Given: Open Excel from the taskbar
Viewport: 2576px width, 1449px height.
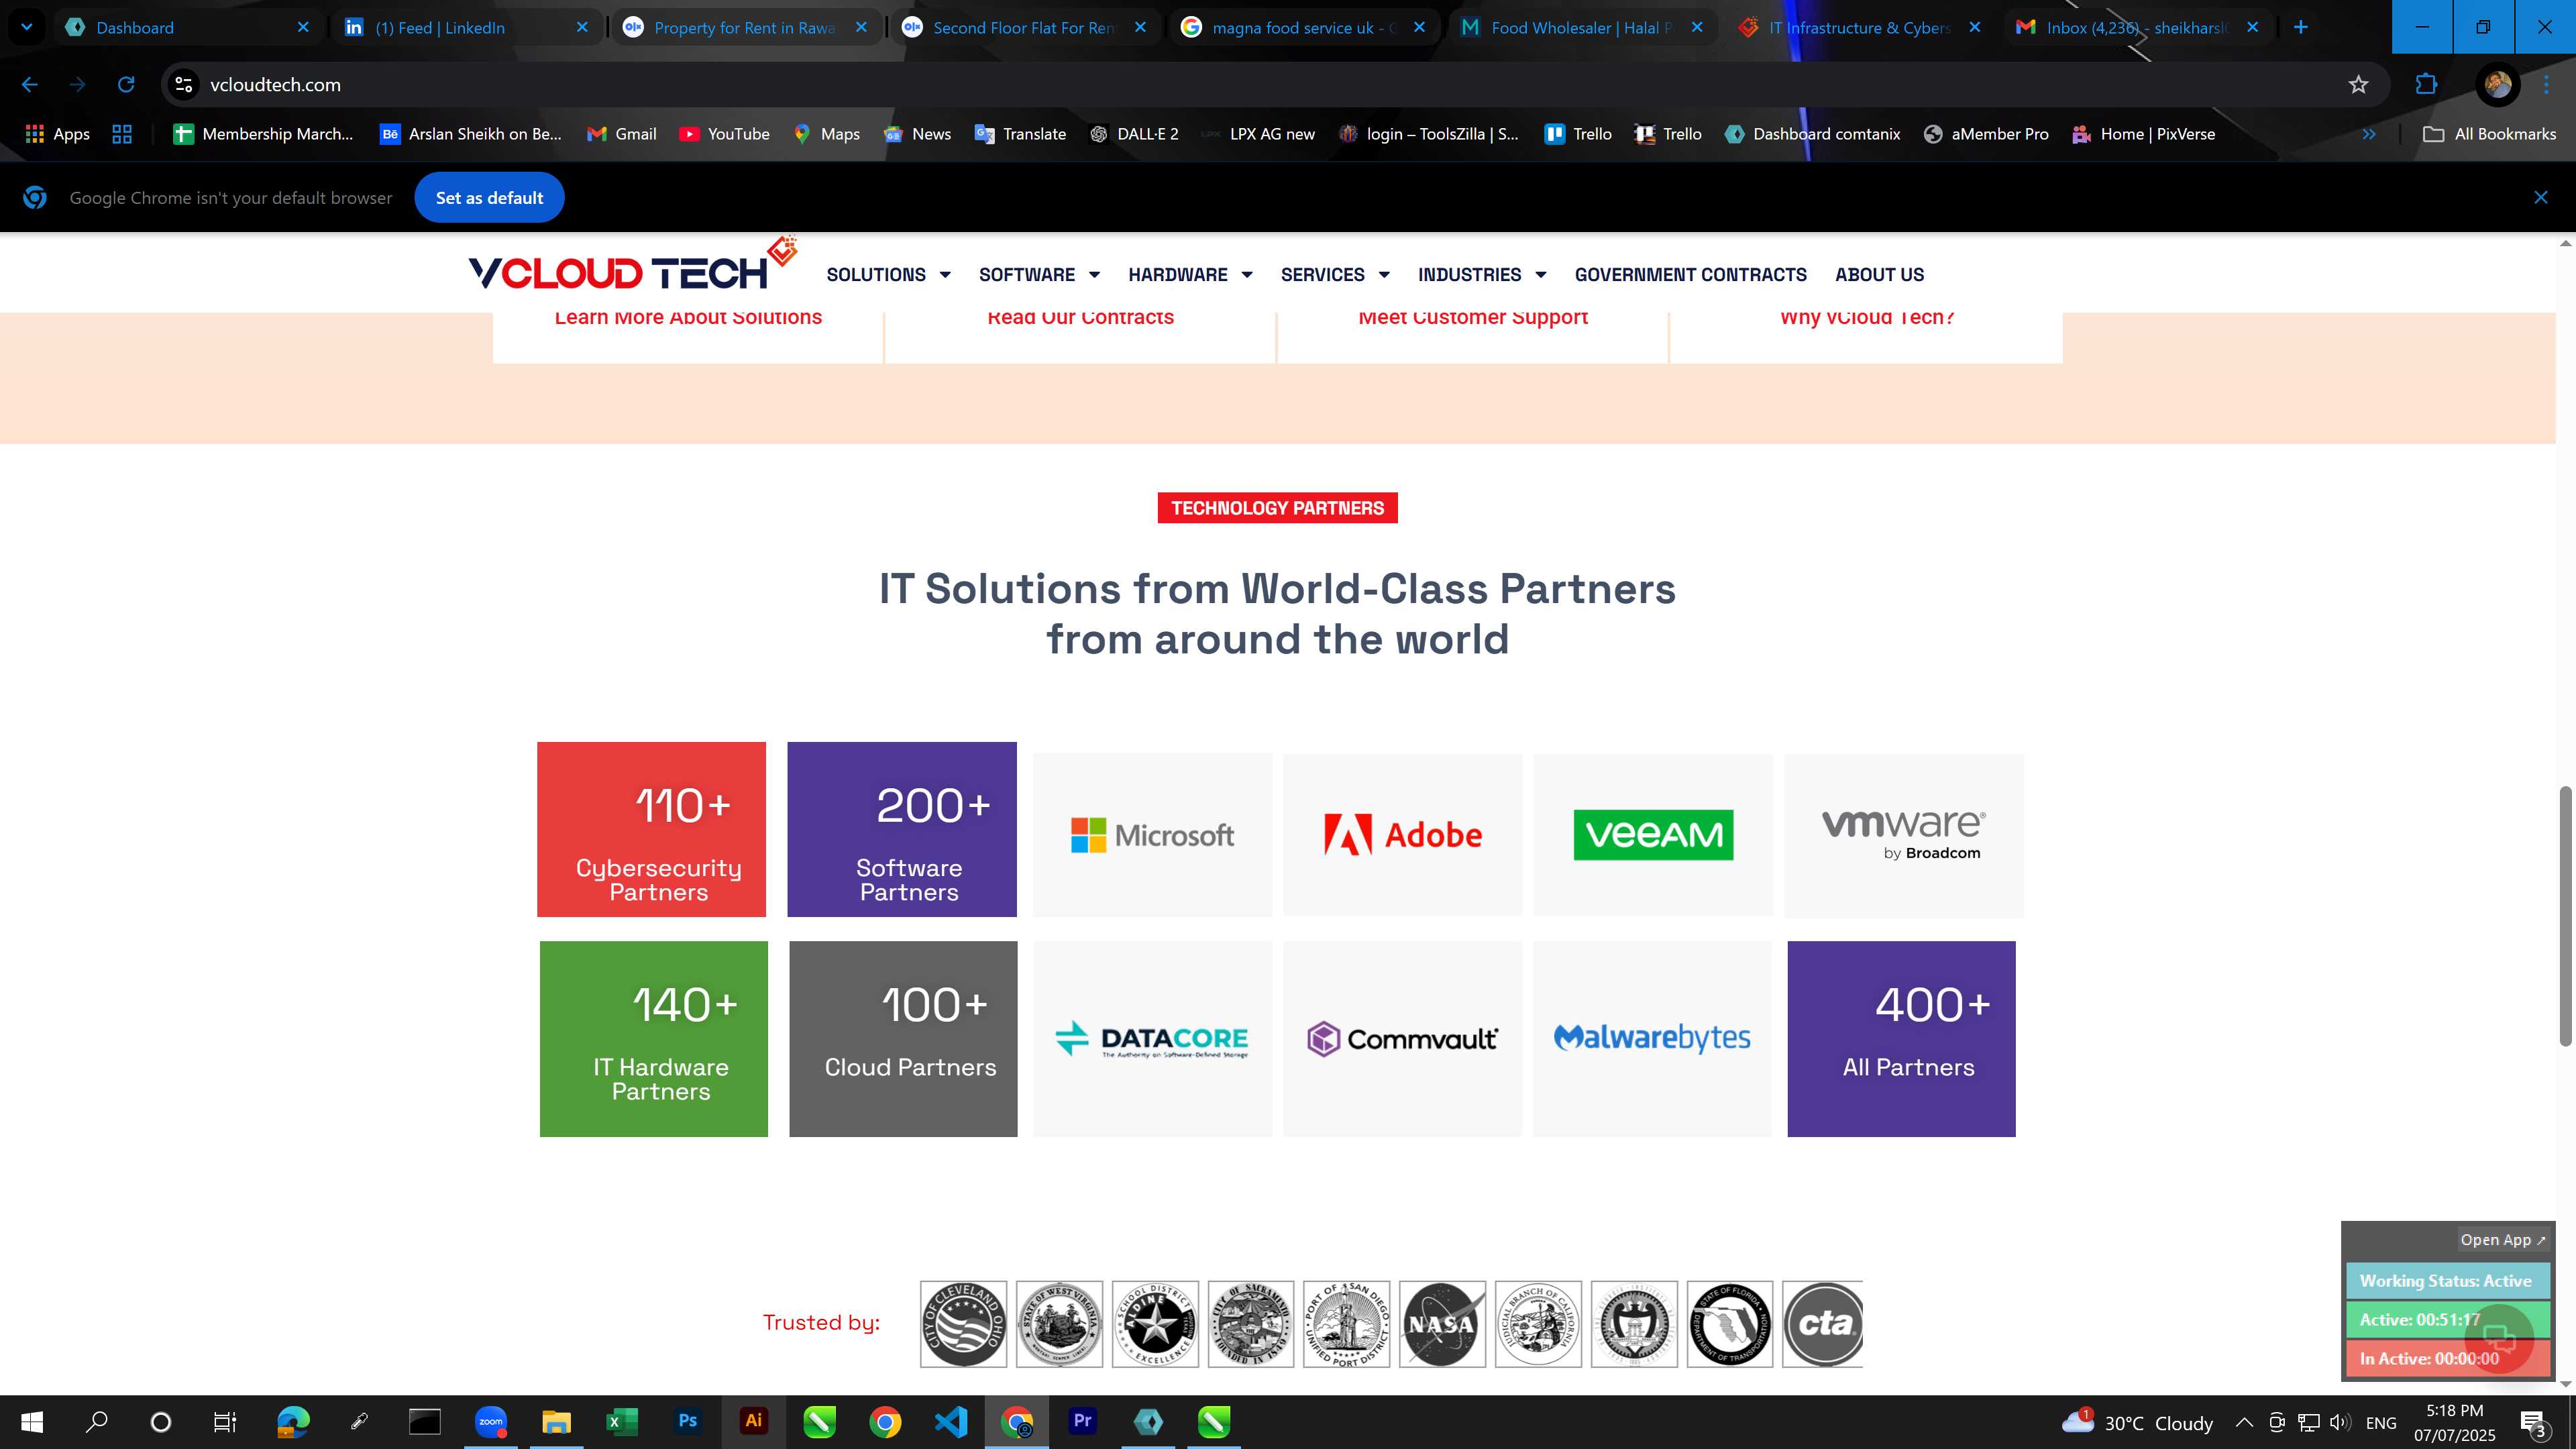Looking at the screenshot, I should click(621, 1421).
